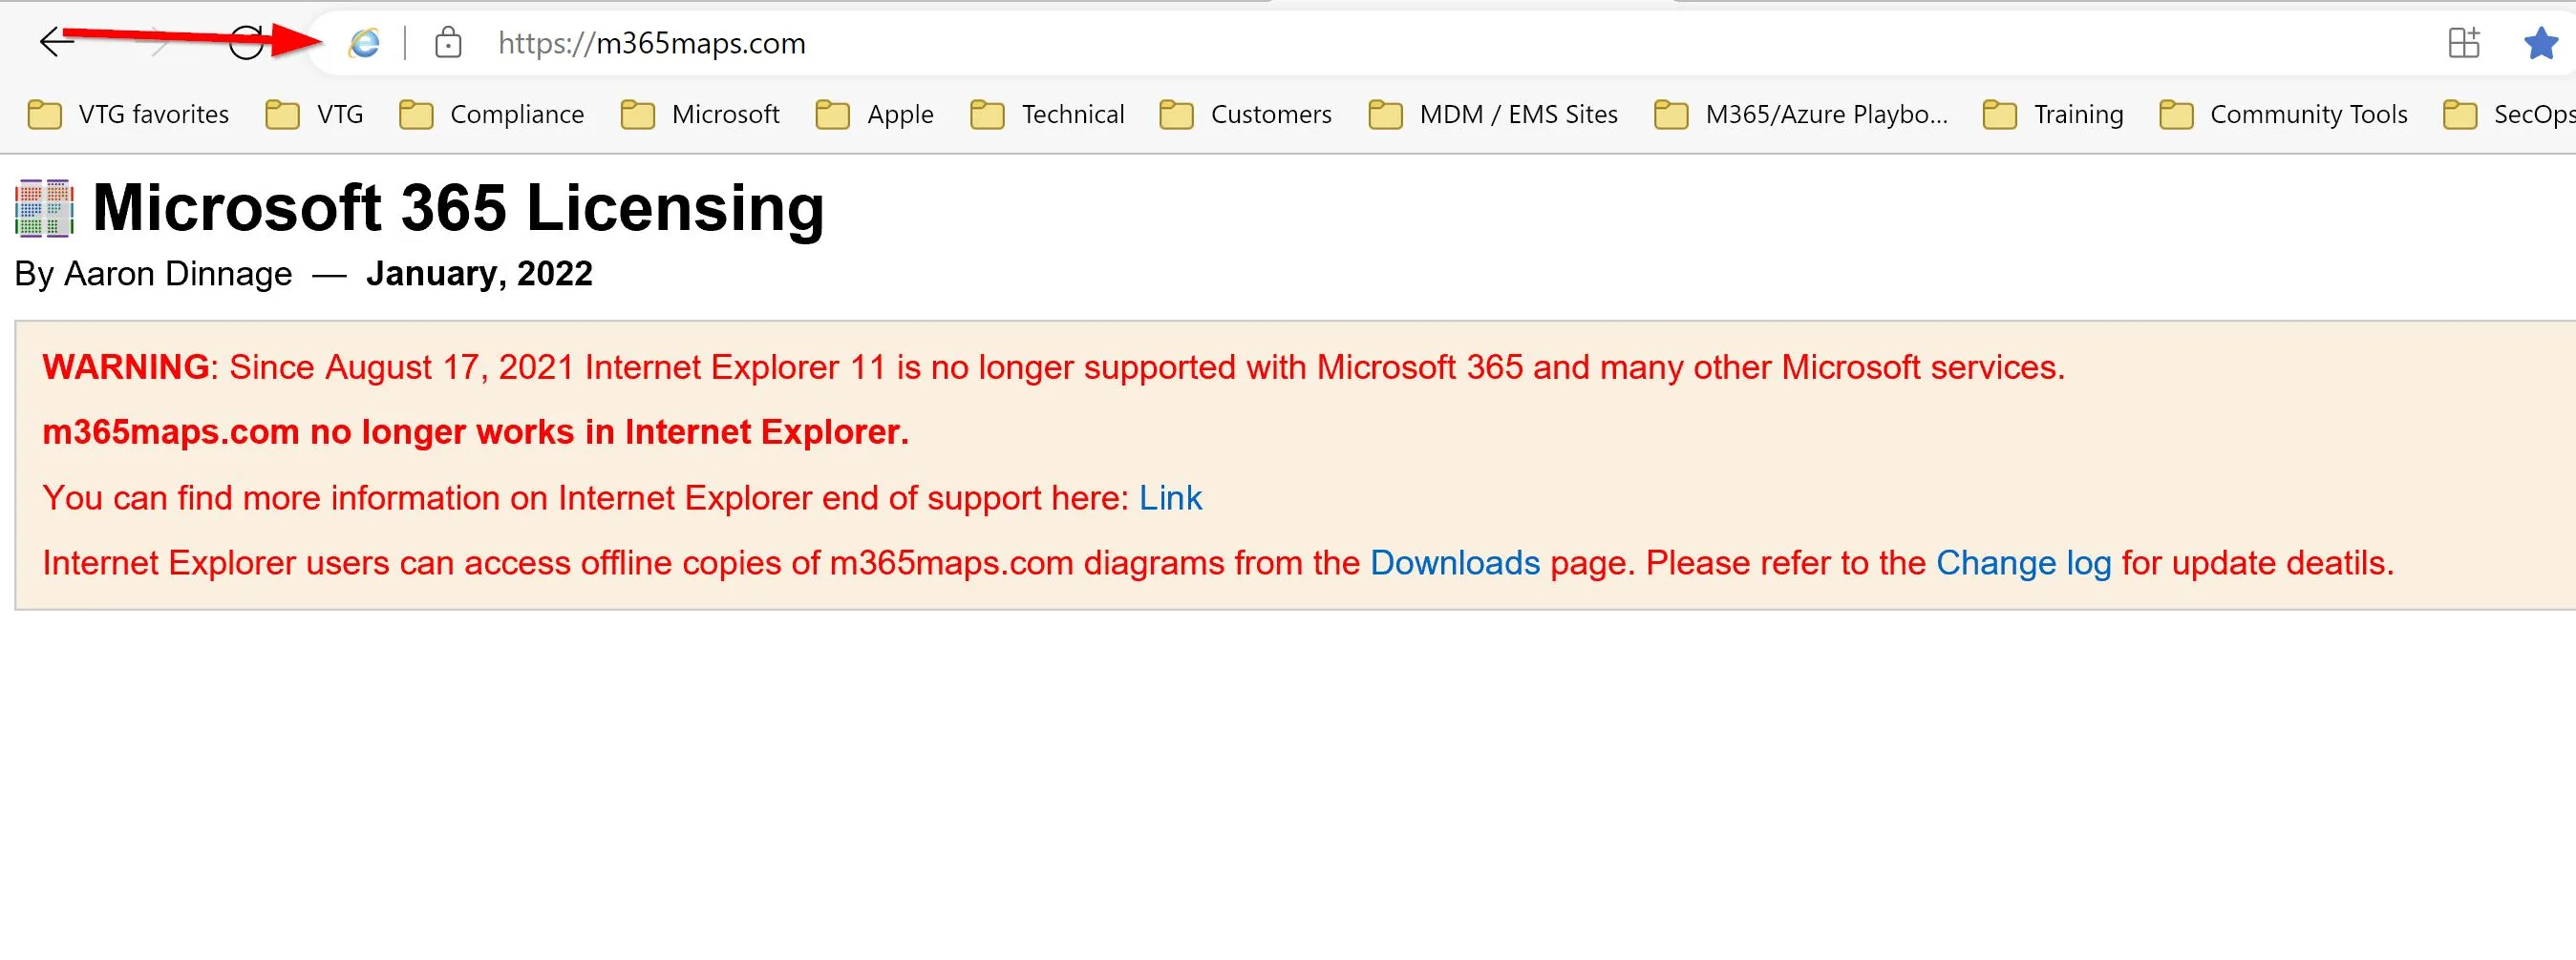The height and width of the screenshot is (960, 2576).
Task: Open the Technical bookmark folder
Action: tap(1047, 115)
